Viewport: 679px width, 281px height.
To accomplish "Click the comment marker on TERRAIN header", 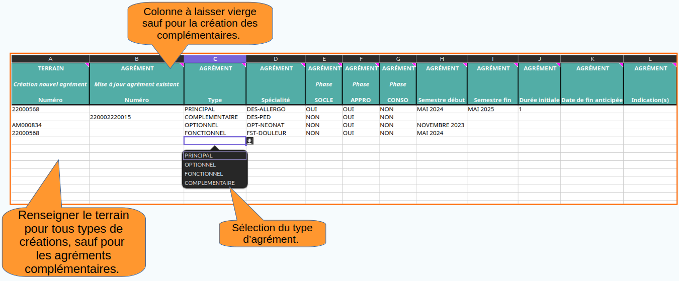I will tap(88, 65).
